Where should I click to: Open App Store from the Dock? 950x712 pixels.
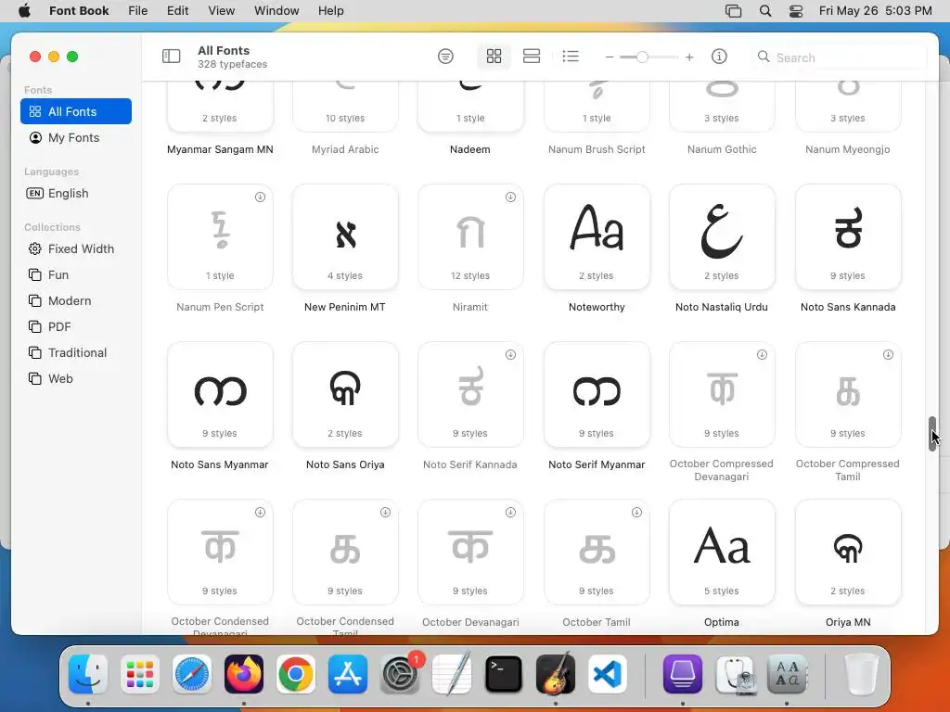[348, 674]
